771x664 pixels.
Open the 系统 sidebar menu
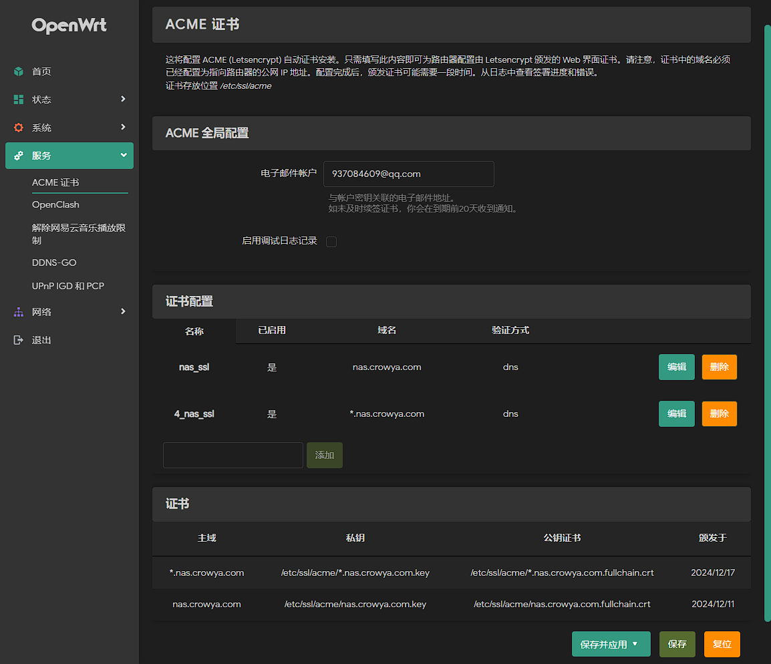click(69, 128)
